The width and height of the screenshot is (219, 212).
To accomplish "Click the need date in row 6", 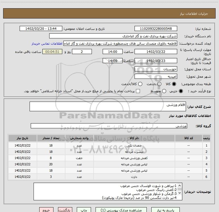I will 22,177.
